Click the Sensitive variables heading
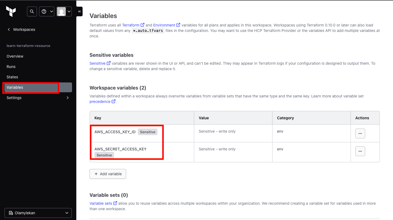Image resolution: width=393 pixels, height=220 pixels. tap(111, 55)
